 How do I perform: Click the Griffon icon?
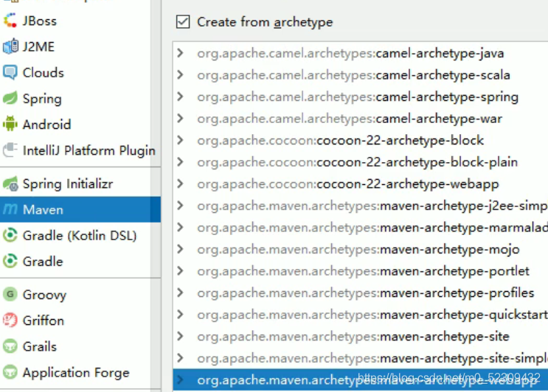pyautogui.click(x=10, y=320)
